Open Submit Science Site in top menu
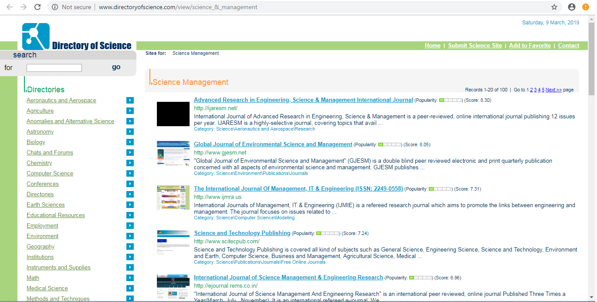The width and height of the screenshot is (597, 302). 475,46
